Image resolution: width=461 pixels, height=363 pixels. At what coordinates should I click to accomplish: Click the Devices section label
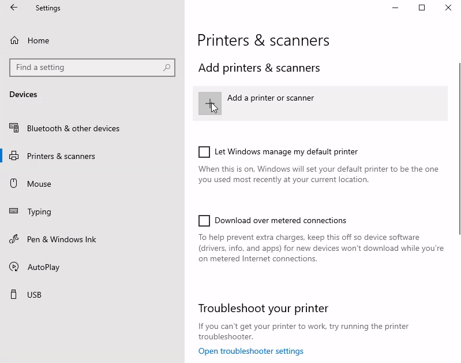(23, 94)
